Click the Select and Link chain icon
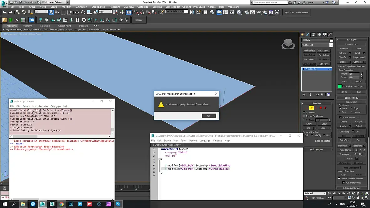Viewport: 370px width, 208px height. click(x=18, y=12)
